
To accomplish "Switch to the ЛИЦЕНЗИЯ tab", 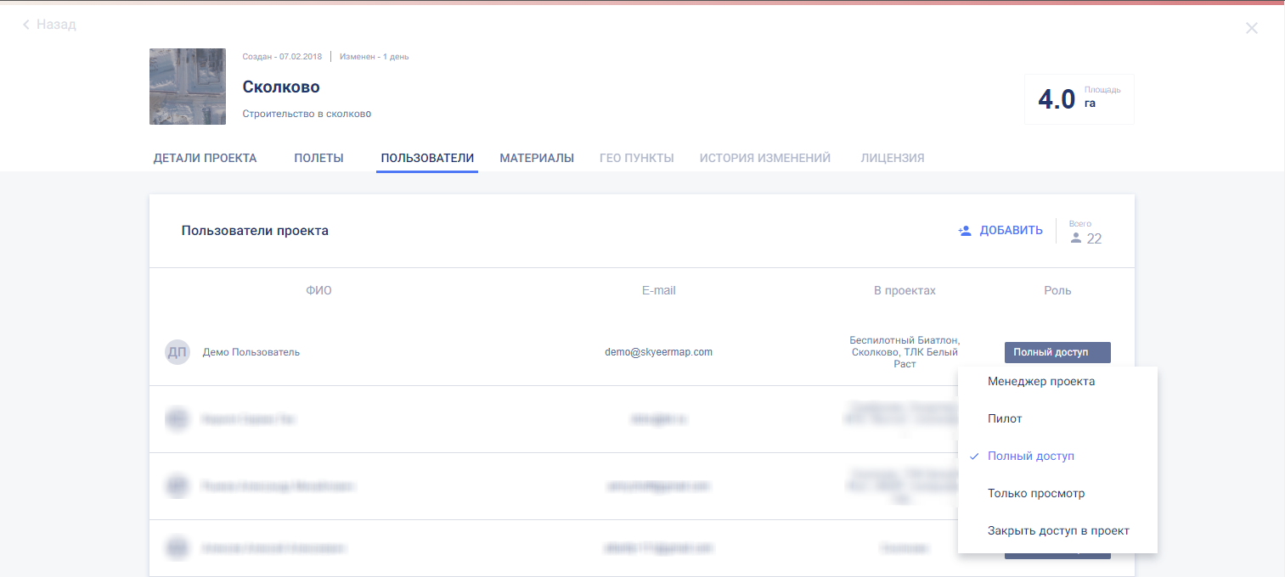I will coord(892,158).
